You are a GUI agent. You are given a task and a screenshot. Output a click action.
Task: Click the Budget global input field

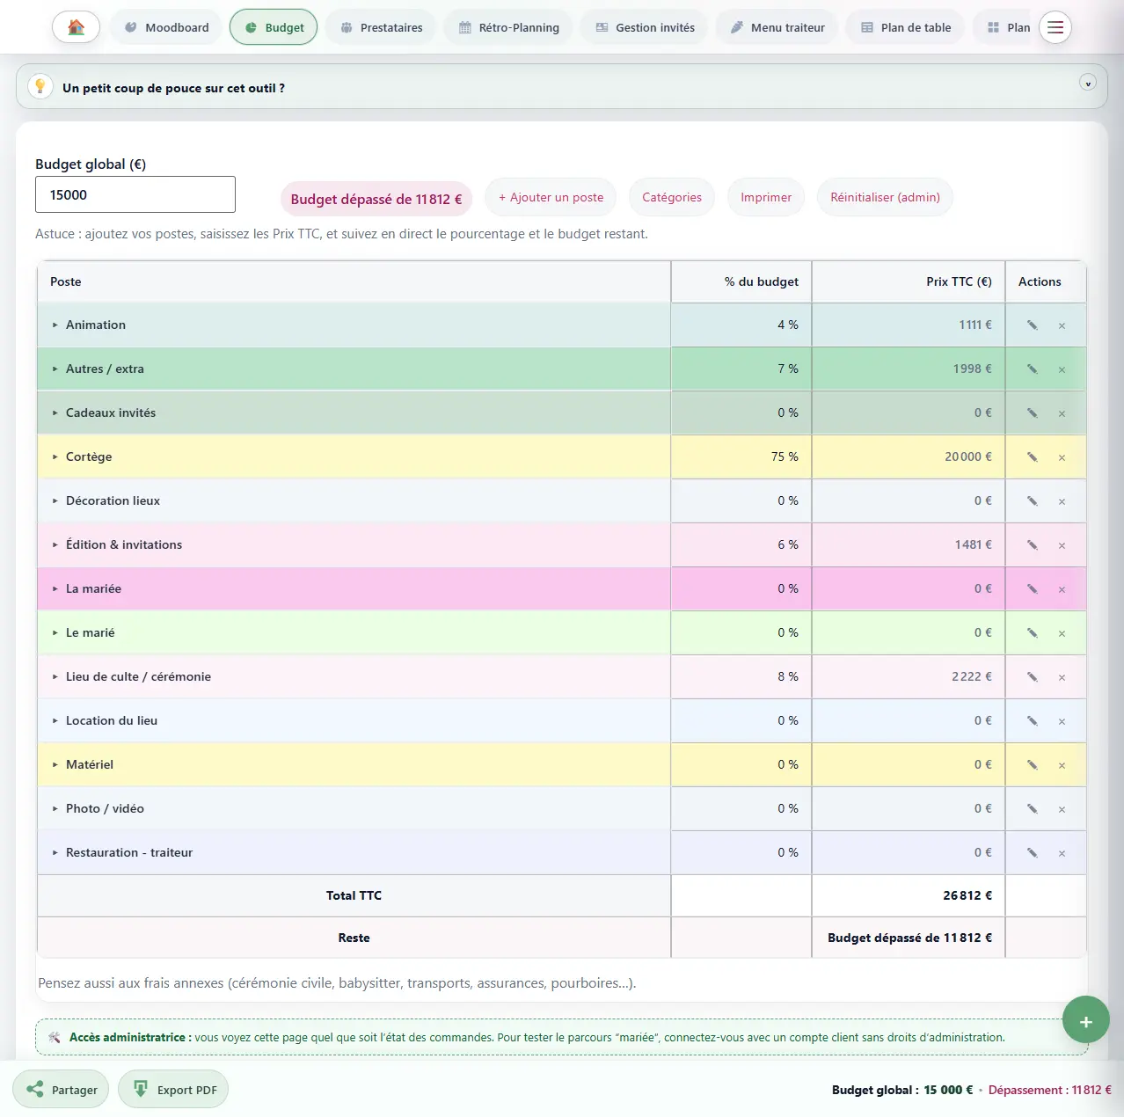[135, 194]
